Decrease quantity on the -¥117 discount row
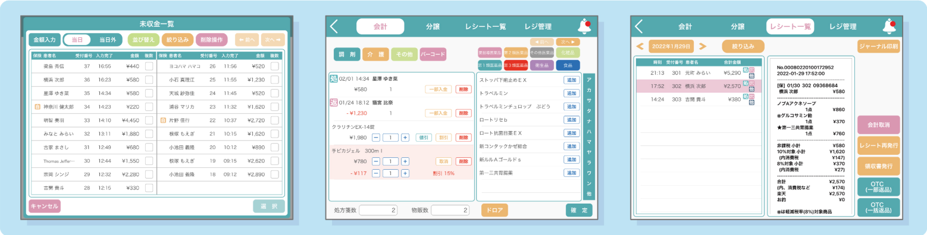Screen dimensions: 927x235 click(x=375, y=173)
